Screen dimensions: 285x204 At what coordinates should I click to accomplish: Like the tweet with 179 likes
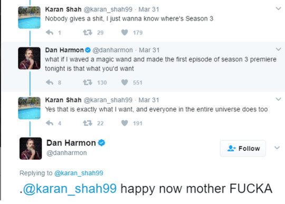coord(125,33)
